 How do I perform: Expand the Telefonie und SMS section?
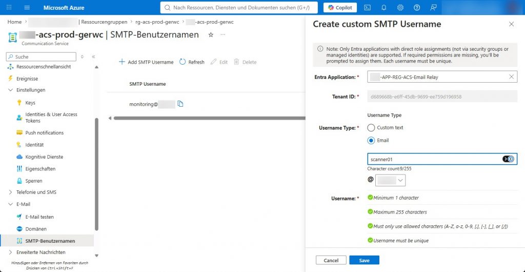[36, 192]
